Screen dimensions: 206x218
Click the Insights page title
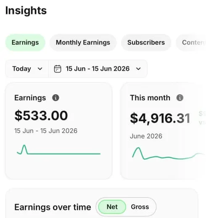coord(26,11)
